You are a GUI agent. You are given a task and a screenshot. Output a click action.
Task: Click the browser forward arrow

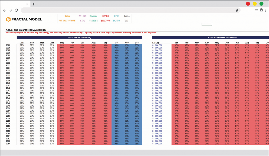click(x=11, y=10)
